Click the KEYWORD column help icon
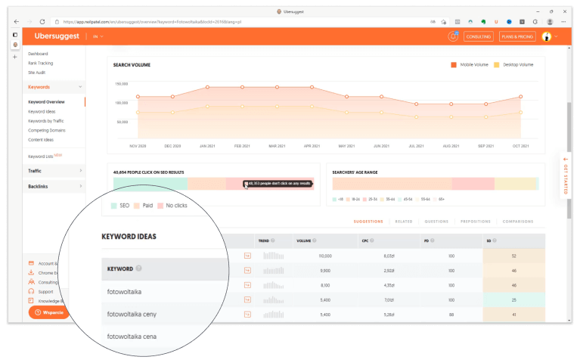Image resolution: width=580 pixels, height=363 pixels. (138, 268)
